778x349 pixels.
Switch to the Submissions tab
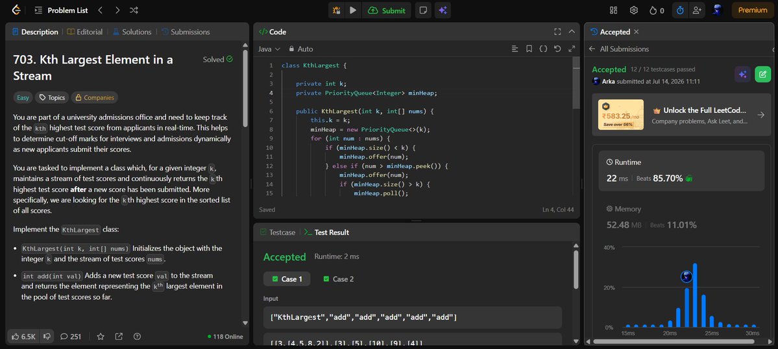coord(186,32)
